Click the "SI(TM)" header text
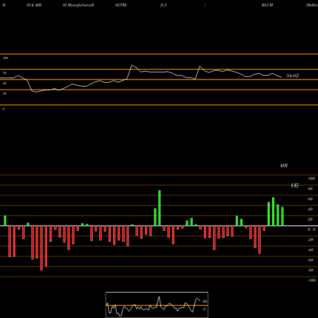318x318 pixels. click(121, 5)
